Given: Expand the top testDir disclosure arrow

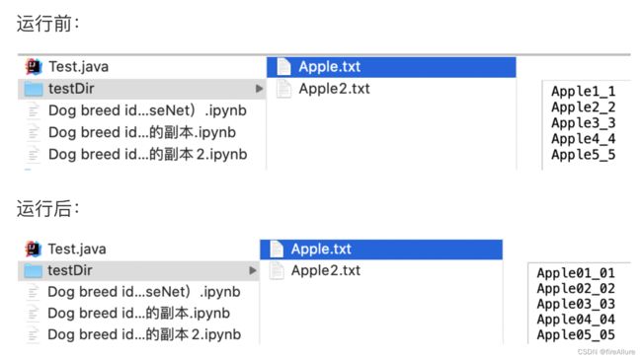Looking at the screenshot, I should click(259, 89).
